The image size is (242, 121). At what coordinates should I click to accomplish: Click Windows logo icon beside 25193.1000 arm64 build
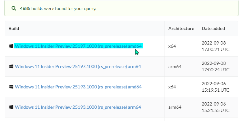pyautogui.click(x=11, y=107)
